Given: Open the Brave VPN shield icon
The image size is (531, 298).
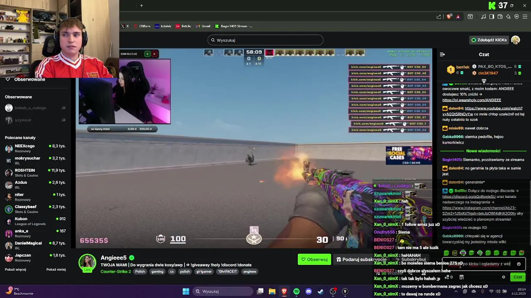Looking at the screenshot, I should click(516, 17).
